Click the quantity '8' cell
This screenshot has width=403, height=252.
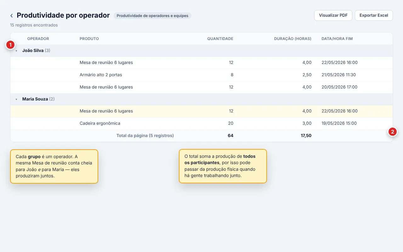tap(232, 75)
